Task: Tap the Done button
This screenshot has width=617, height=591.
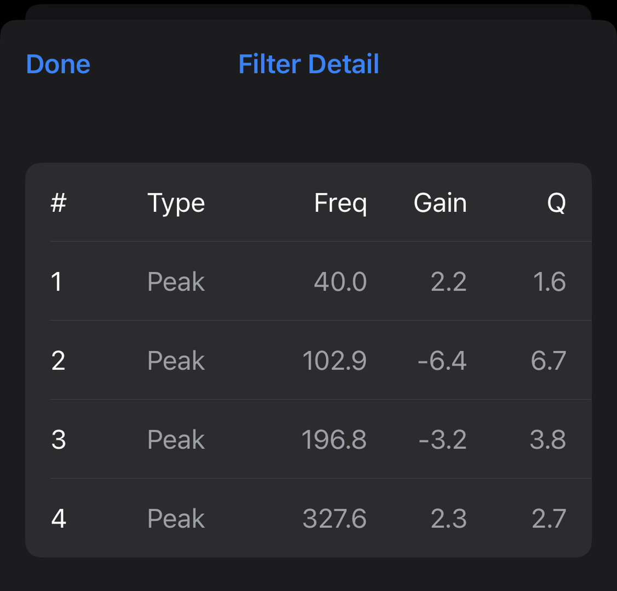Action: [x=58, y=64]
